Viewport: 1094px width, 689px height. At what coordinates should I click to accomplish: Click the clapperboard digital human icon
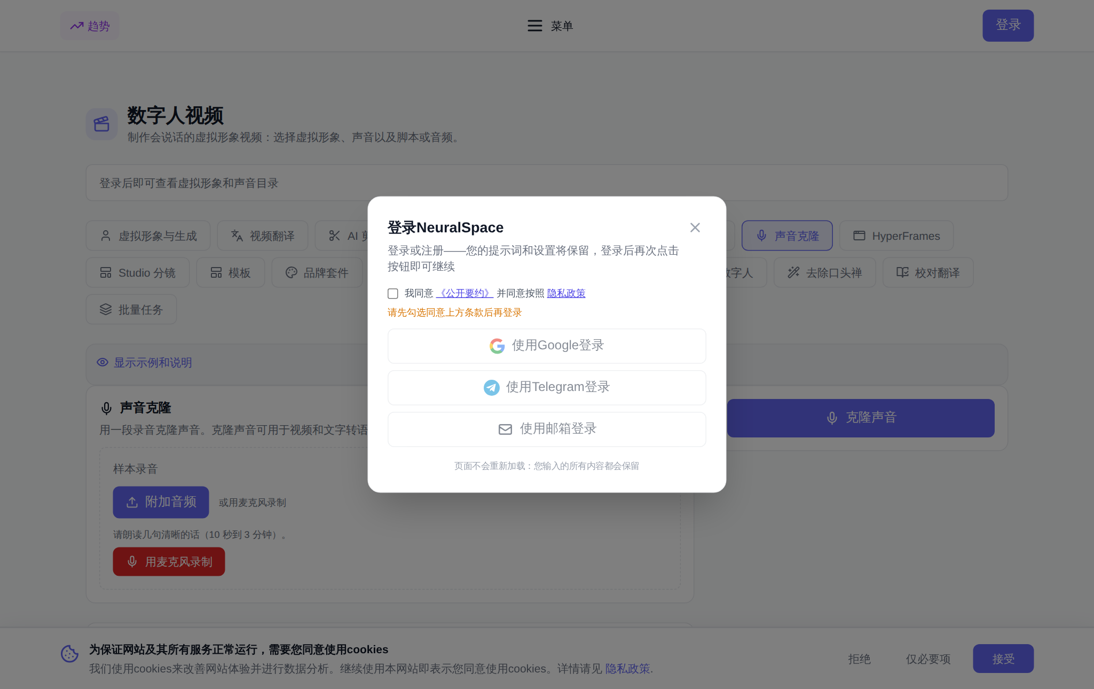[101, 124]
